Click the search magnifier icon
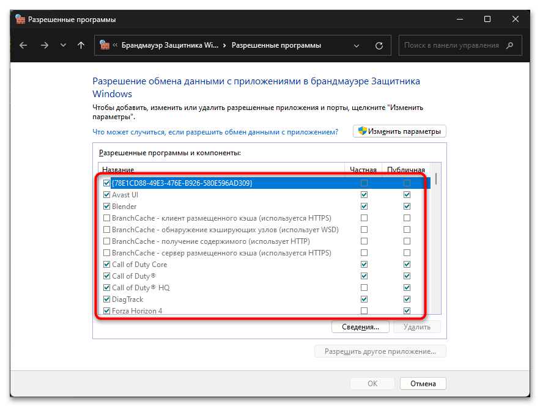The height and width of the screenshot is (407, 540). click(x=510, y=45)
